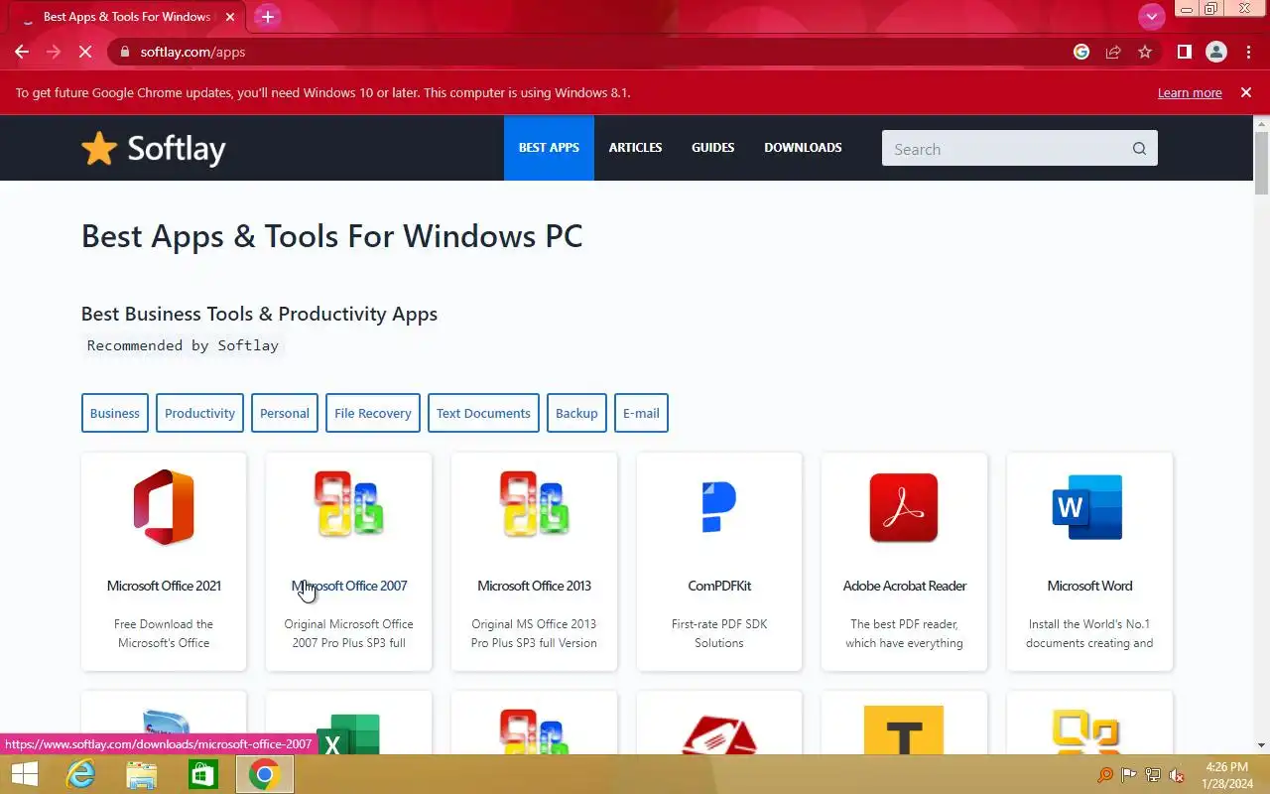Viewport: 1270px width, 794px height.
Task: Open the ComPDFKit logo icon
Action: click(x=719, y=507)
